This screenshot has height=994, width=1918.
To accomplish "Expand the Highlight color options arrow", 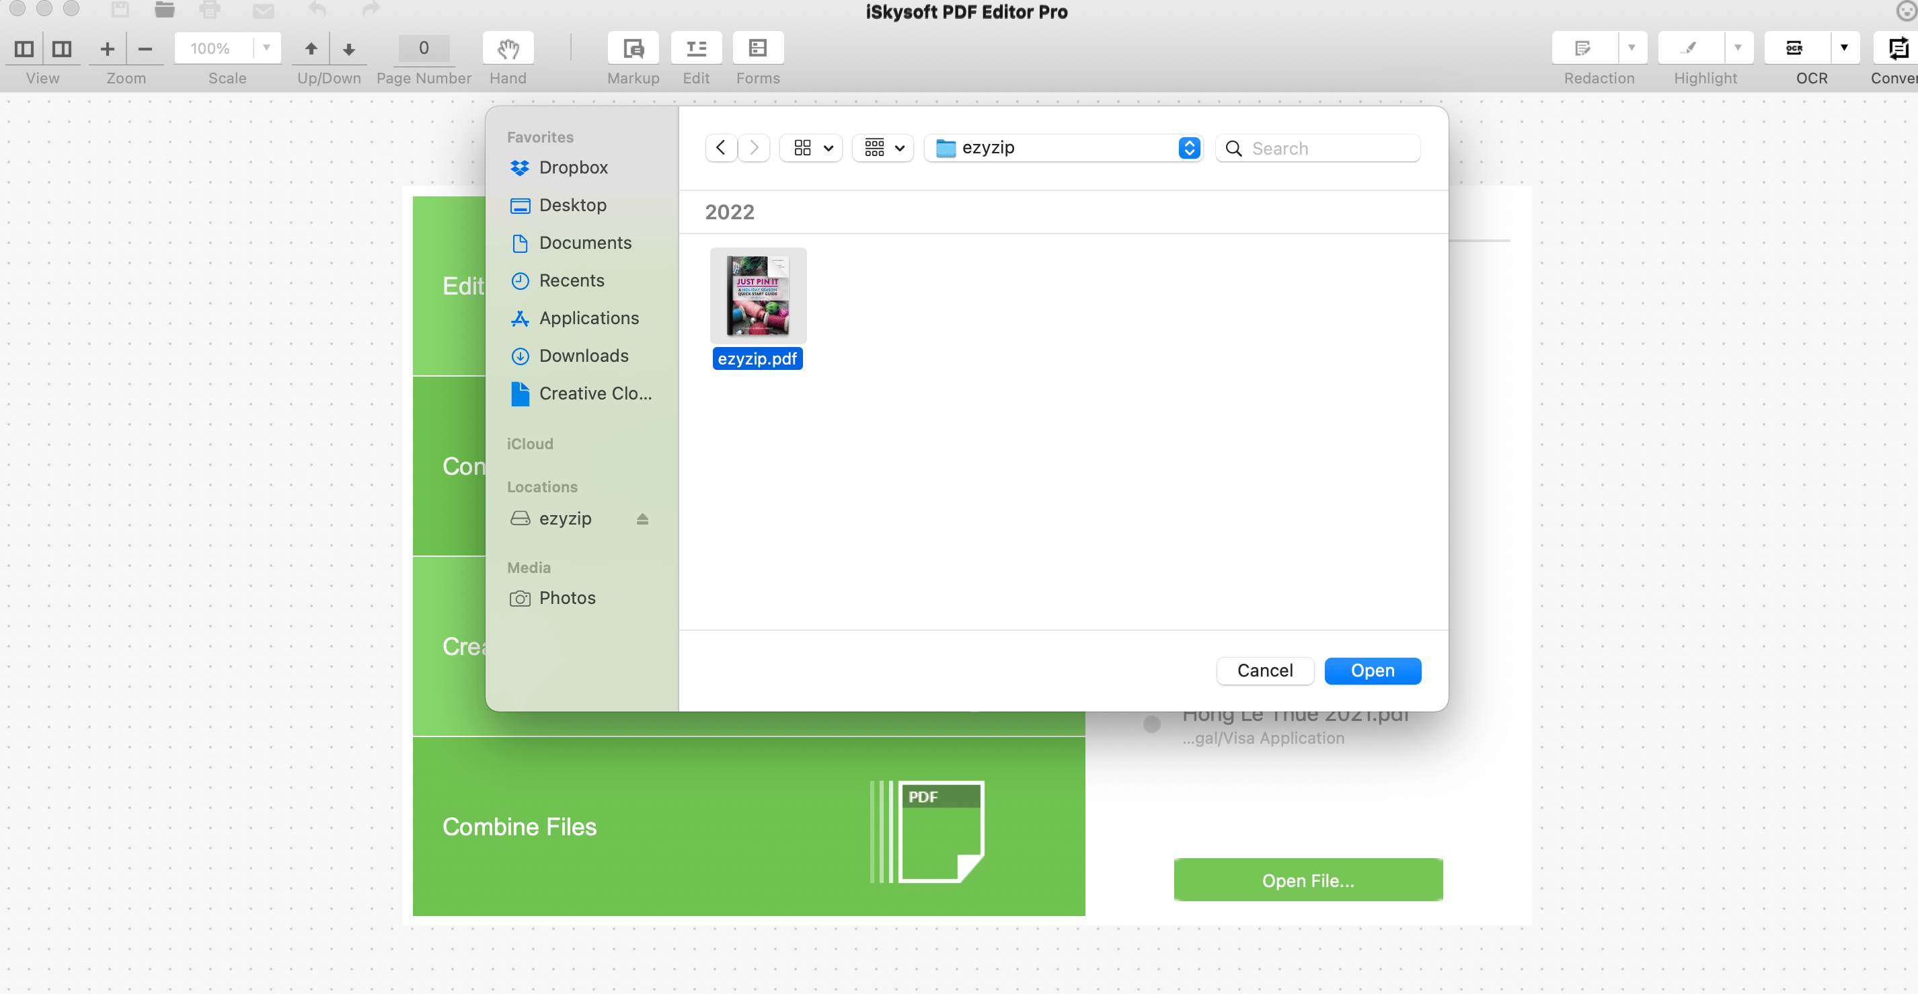I will click(x=1738, y=47).
